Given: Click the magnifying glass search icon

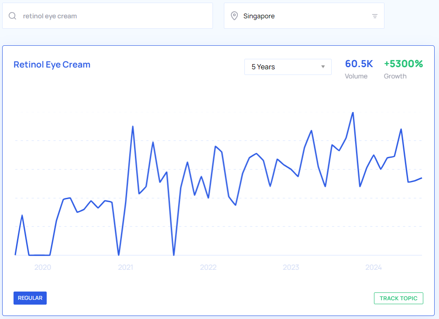Looking at the screenshot, I should click(x=13, y=16).
